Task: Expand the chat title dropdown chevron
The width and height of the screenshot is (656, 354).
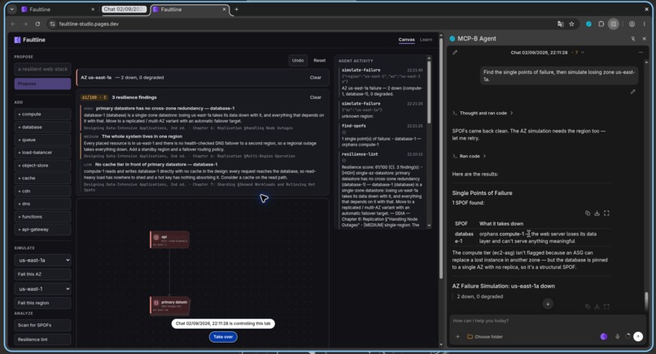Action: coord(583,53)
